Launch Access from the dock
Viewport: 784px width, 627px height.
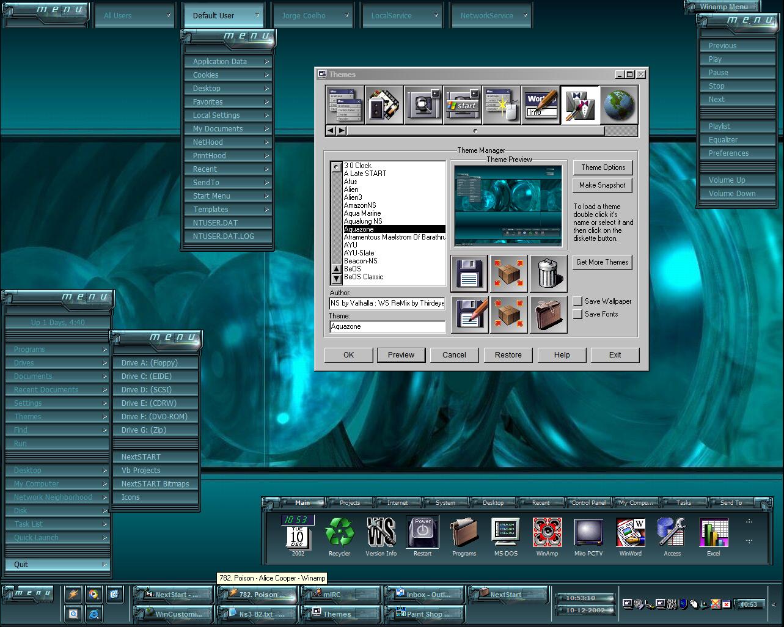(672, 536)
